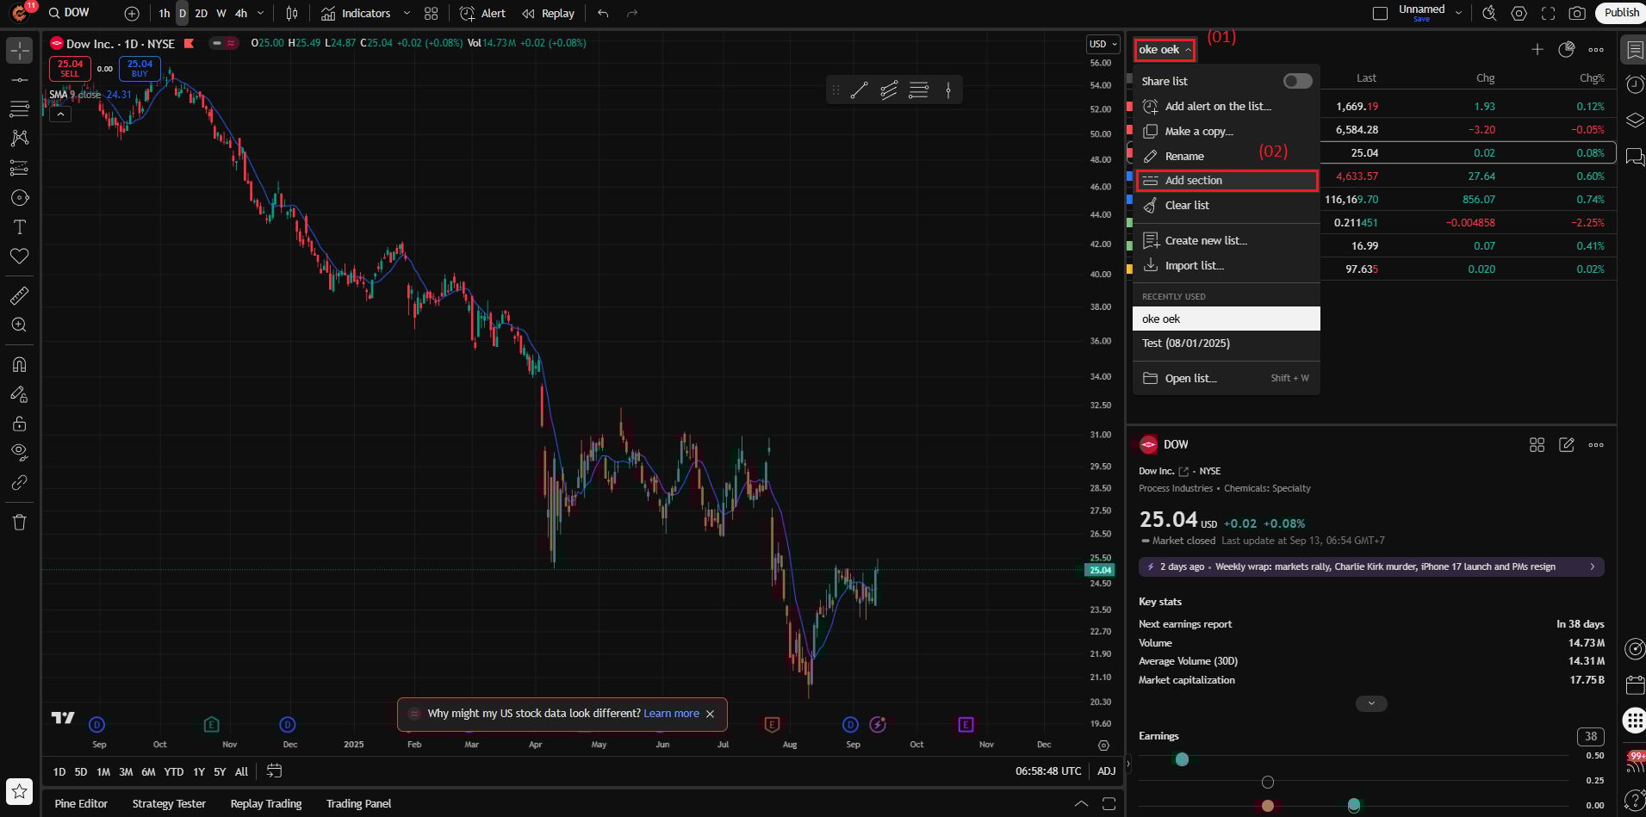Choose Add section from the menu
1646x817 pixels.
click(1227, 181)
